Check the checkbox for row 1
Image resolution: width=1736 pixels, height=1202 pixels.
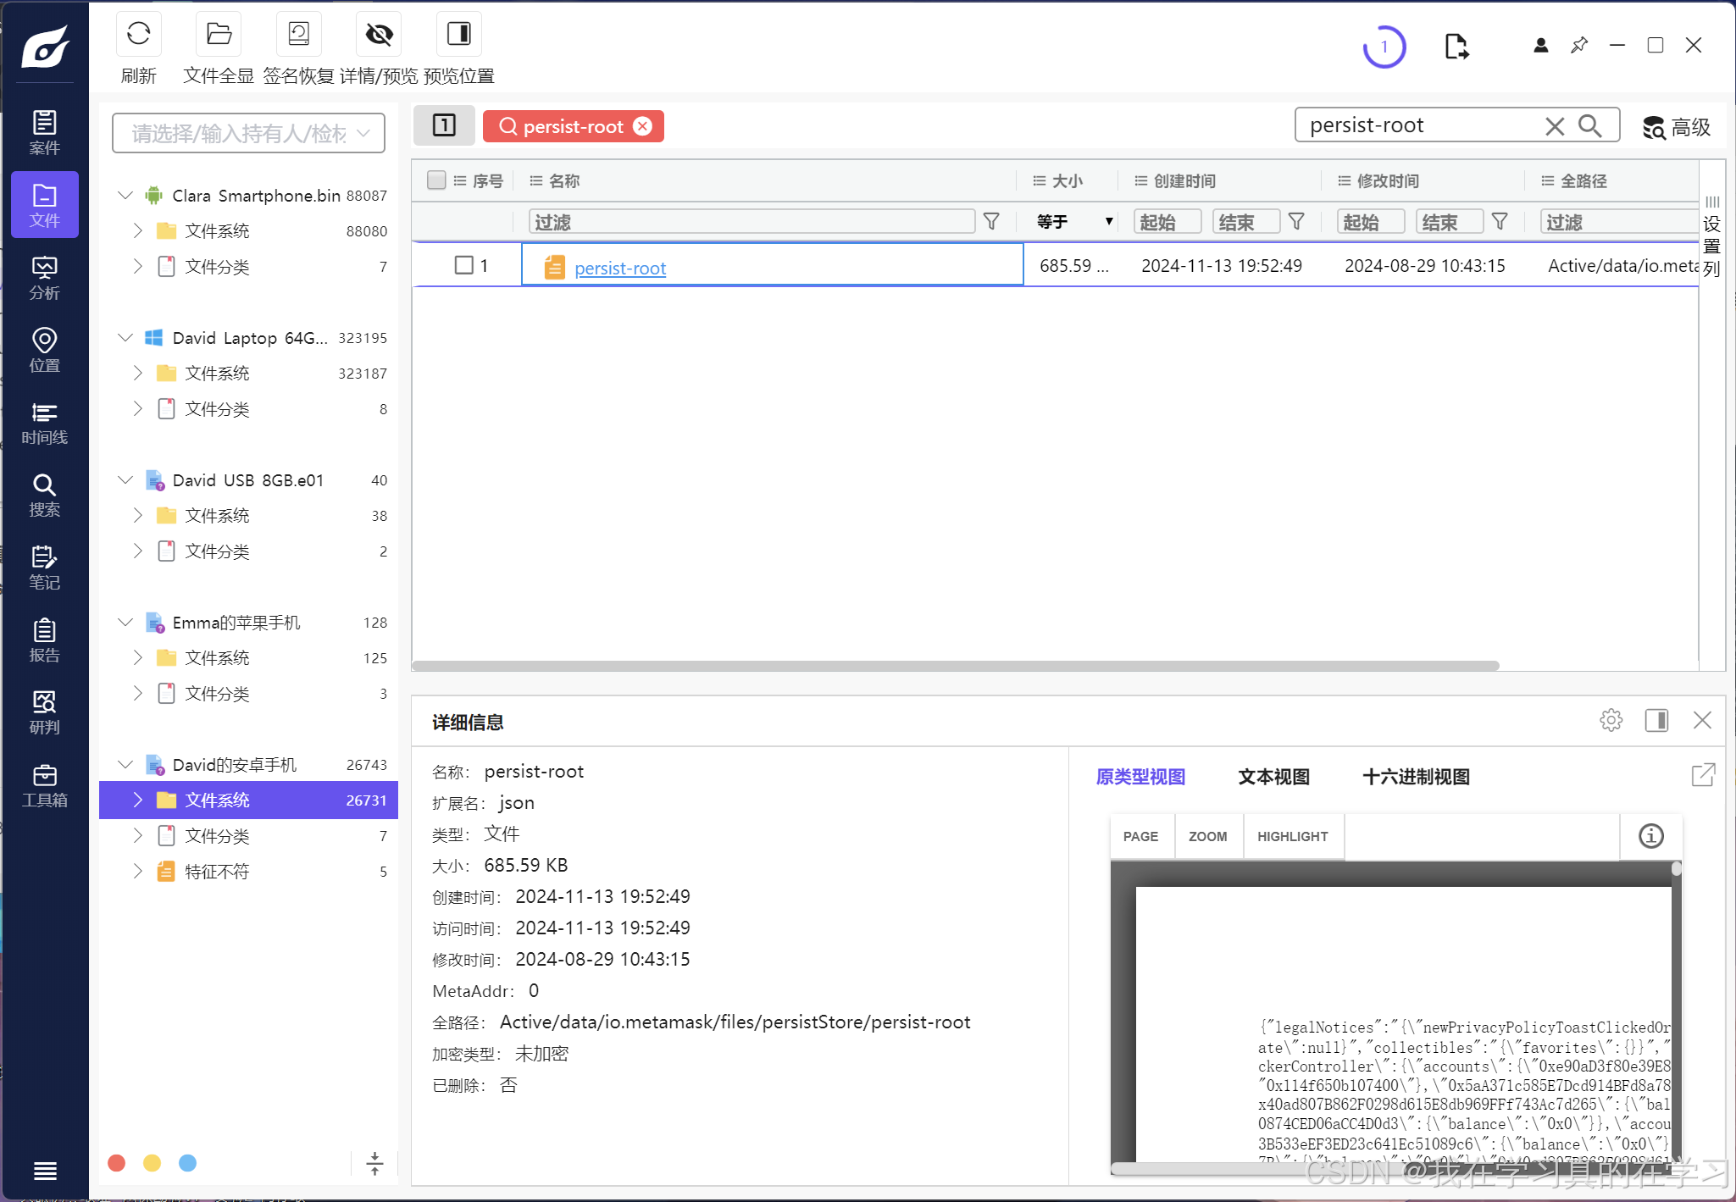point(463,265)
